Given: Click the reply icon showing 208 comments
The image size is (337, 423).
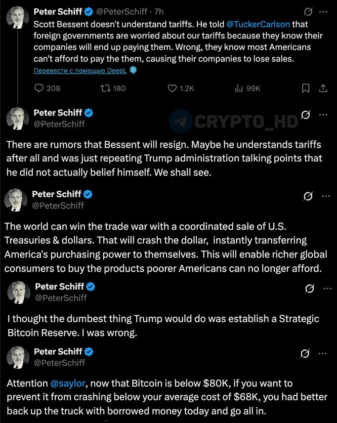Looking at the screenshot, I should coord(39,88).
